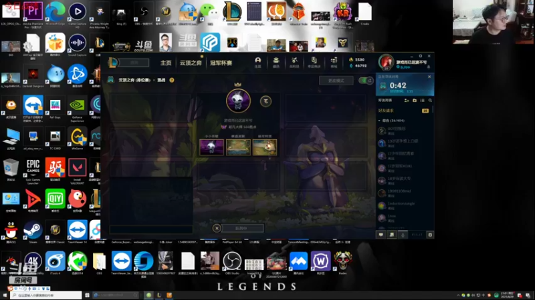Open Adobe Premiere Pro desktop shortcut
Viewport: 535px width, 300px height.
33,15
